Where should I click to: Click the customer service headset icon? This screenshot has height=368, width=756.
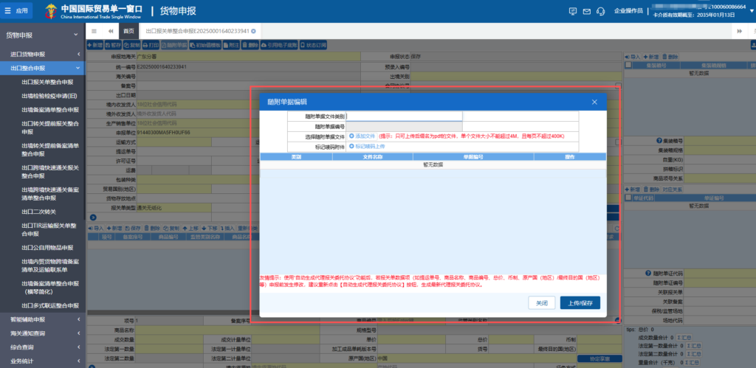click(x=601, y=11)
